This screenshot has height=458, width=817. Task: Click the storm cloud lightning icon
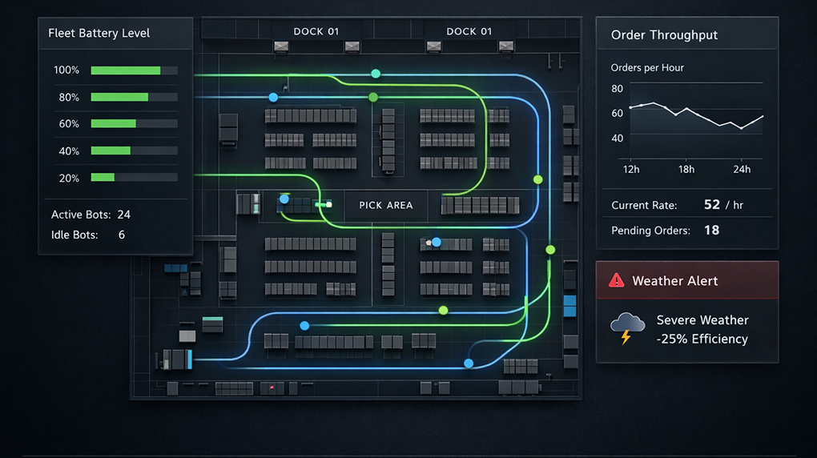coord(627,328)
